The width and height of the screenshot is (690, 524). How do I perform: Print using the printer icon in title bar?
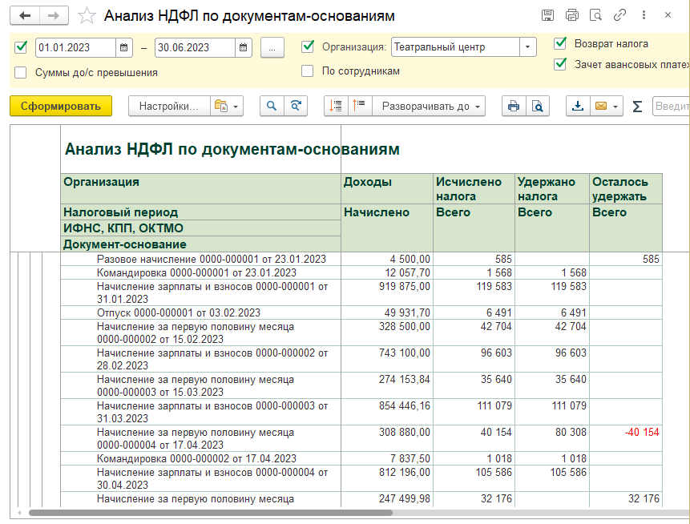click(571, 15)
